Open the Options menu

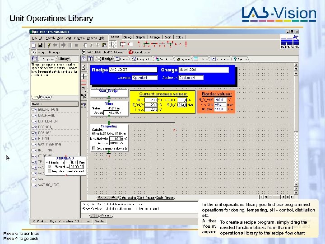coord(92,38)
